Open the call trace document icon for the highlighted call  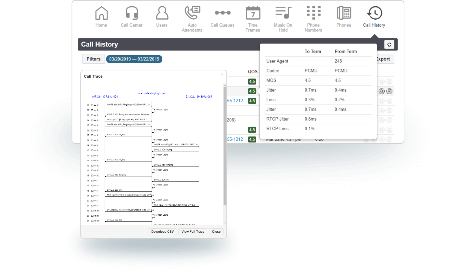[x=389, y=91]
